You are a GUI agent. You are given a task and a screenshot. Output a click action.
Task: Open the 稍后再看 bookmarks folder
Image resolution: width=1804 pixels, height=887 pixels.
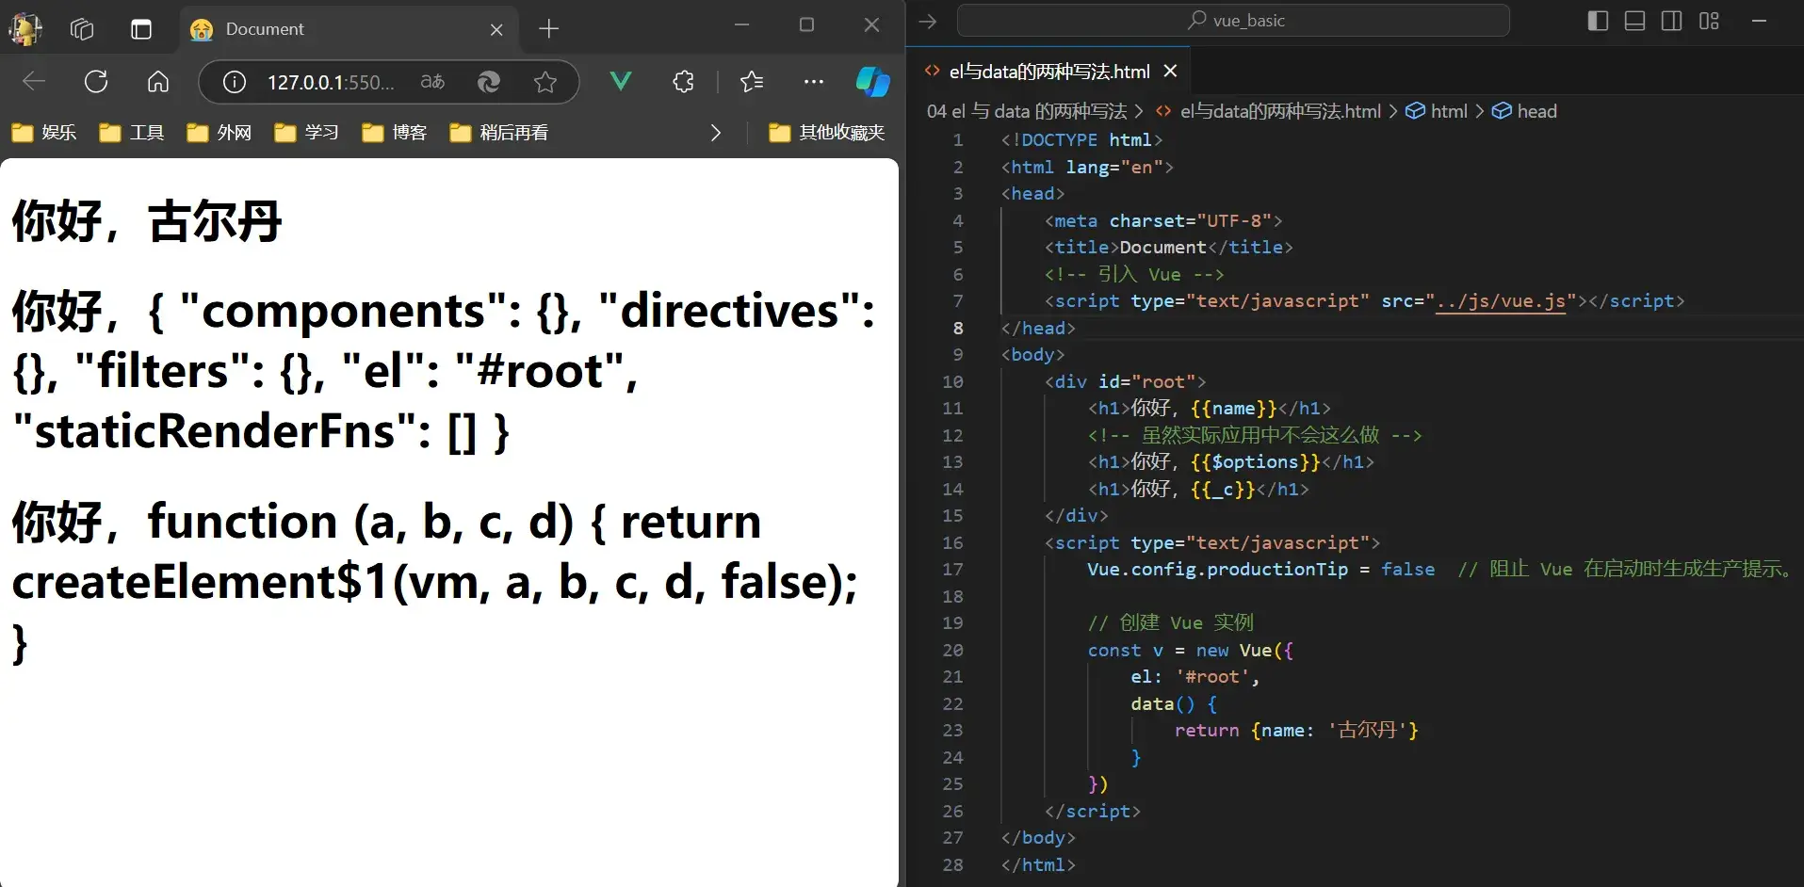click(x=499, y=133)
